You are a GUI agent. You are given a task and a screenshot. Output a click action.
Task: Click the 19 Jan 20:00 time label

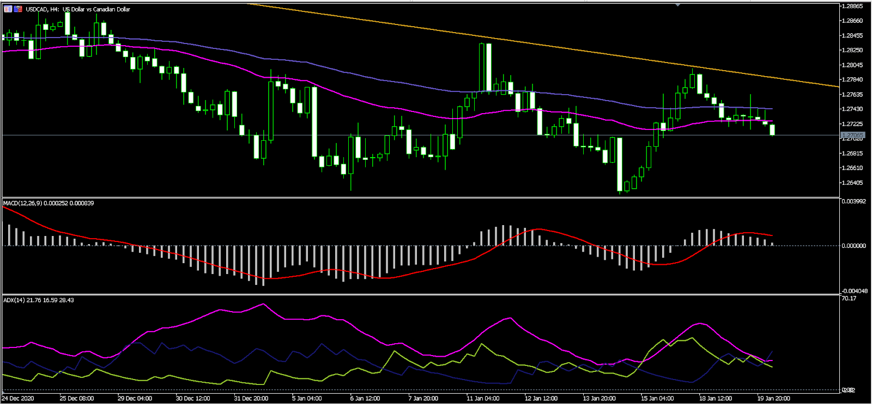pos(773,399)
